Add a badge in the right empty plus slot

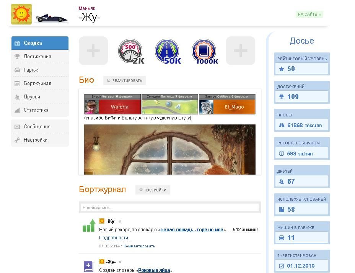[241, 51]
